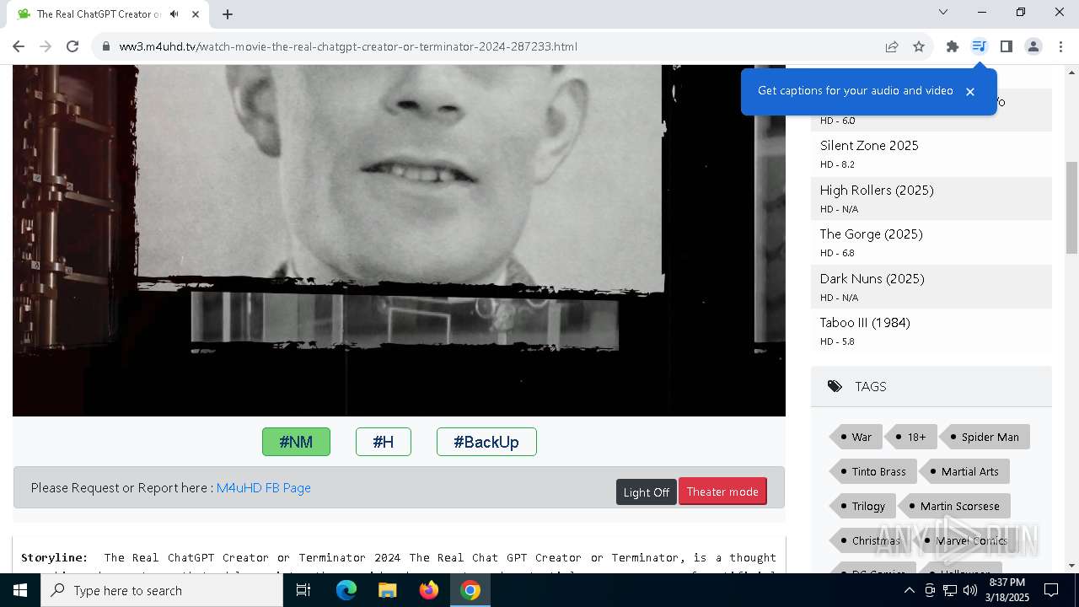Select the Spider Man tag
This screenshot has width=1079, height=607.
(x=985, y=437)
